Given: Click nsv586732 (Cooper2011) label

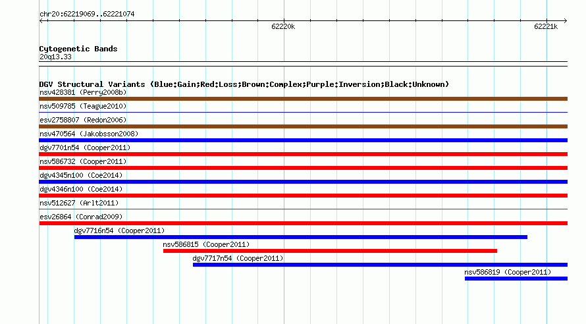Looking at the screenshot, I should tap(83, 161).
